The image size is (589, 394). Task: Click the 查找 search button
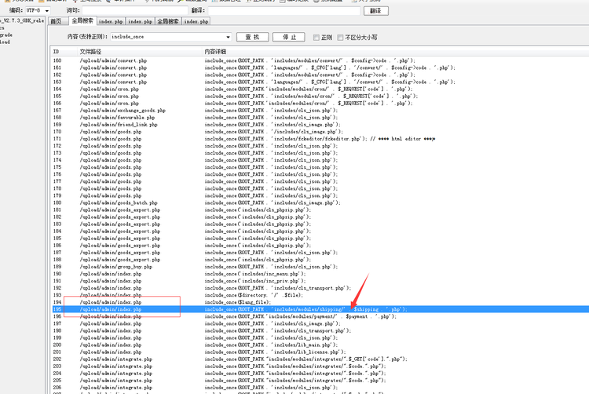[x=252, y=37]
